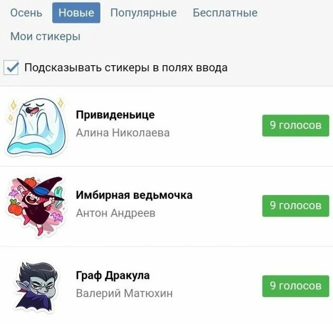
Task: Go to the Мои стикеры tab
Action: click(45, 36)
